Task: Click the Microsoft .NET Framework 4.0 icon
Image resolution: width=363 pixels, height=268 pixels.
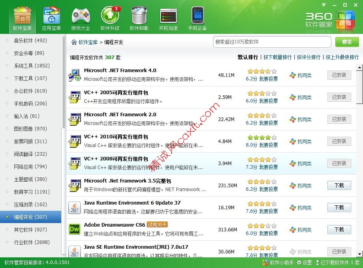Action: pos(75,75)
